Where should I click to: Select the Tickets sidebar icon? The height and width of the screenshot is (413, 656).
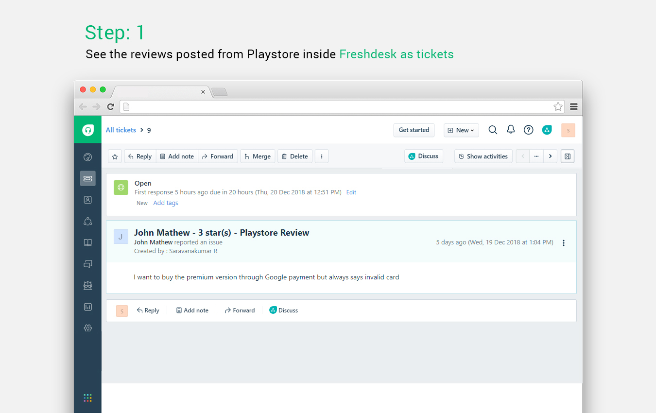(x=87, y=178)
